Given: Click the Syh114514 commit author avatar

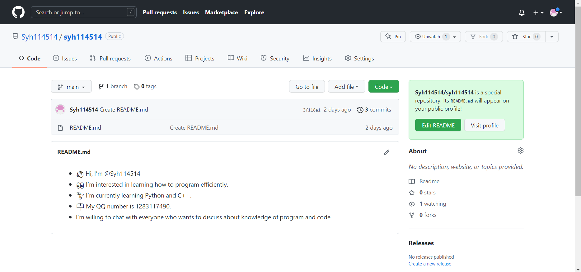Looking at the screenshot, I should [x=60, y=109].
